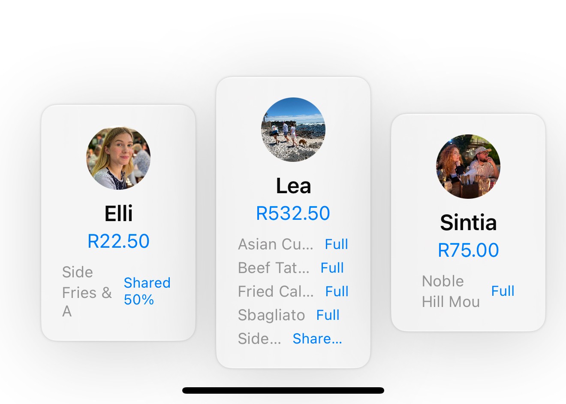Select the Sbagliato item name
566x404 pixels.
tap(271, 315)
